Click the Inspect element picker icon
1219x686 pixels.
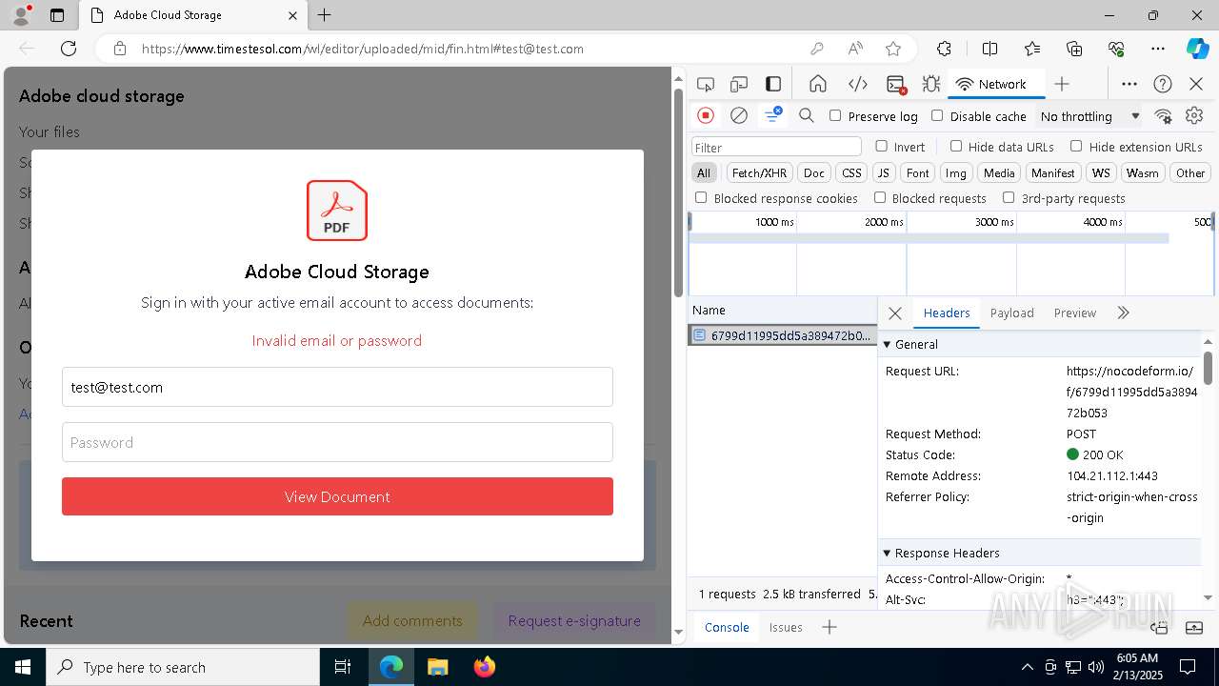pos(706,84)
